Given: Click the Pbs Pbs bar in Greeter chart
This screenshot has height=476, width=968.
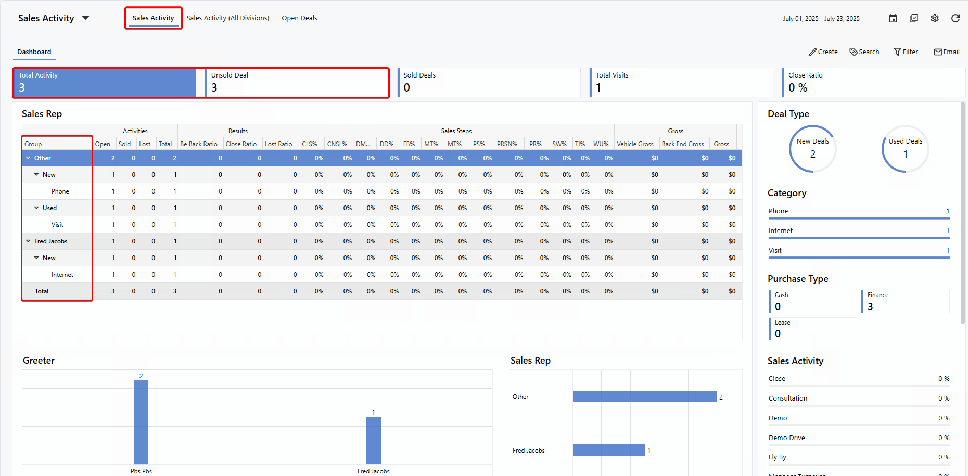Looking at the screenshot, I should [x=141, y=422].
